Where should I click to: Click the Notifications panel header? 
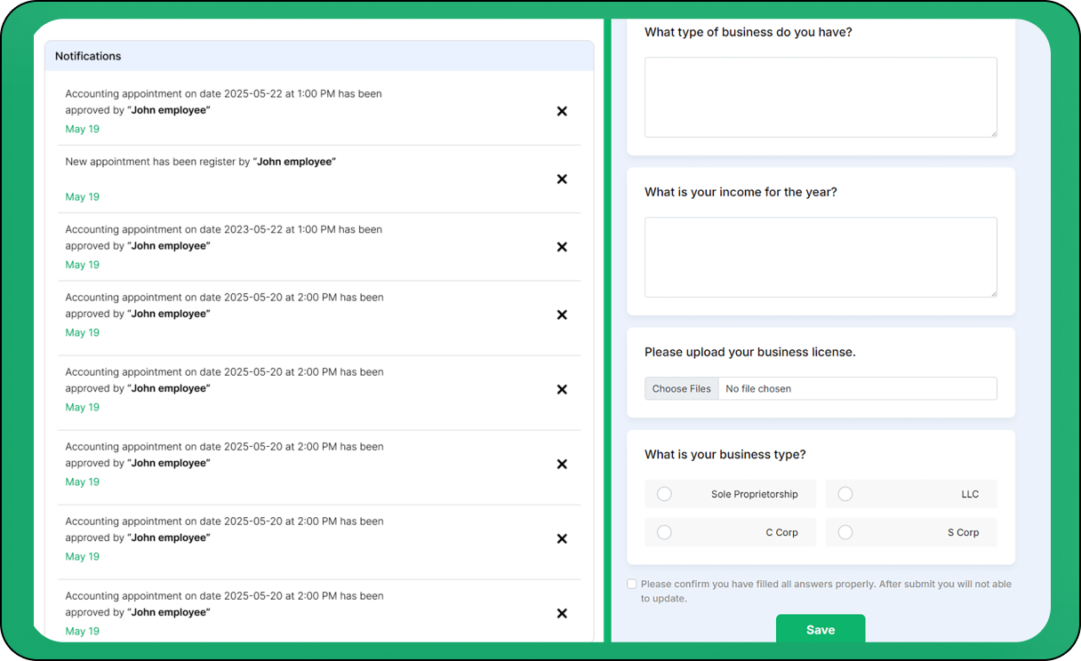click(319, 56)
